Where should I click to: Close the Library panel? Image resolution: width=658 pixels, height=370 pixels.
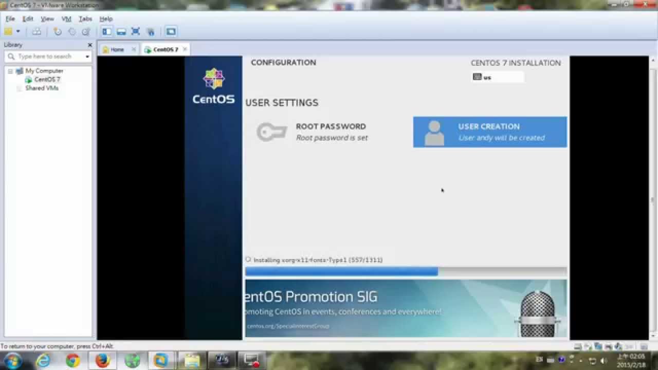tap(90, 45)
